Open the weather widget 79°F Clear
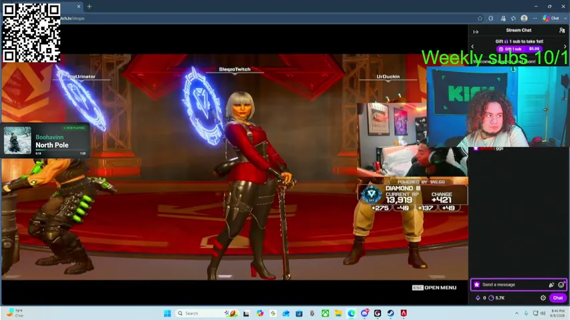Viewport: 570px width, 320px height. point(15,313)
